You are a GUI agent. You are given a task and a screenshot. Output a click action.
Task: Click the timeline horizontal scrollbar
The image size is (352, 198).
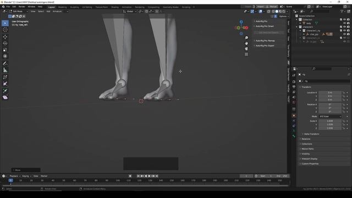click(x=145, y=186)
